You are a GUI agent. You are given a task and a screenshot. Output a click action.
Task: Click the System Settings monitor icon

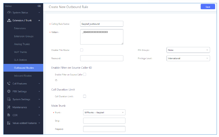point(9,99)
